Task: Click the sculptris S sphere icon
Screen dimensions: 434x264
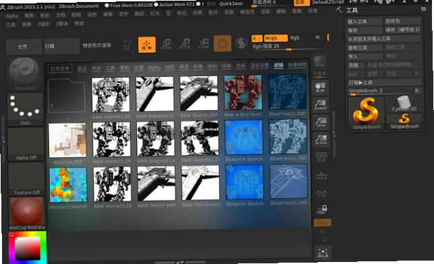Action: coord(241,43)
